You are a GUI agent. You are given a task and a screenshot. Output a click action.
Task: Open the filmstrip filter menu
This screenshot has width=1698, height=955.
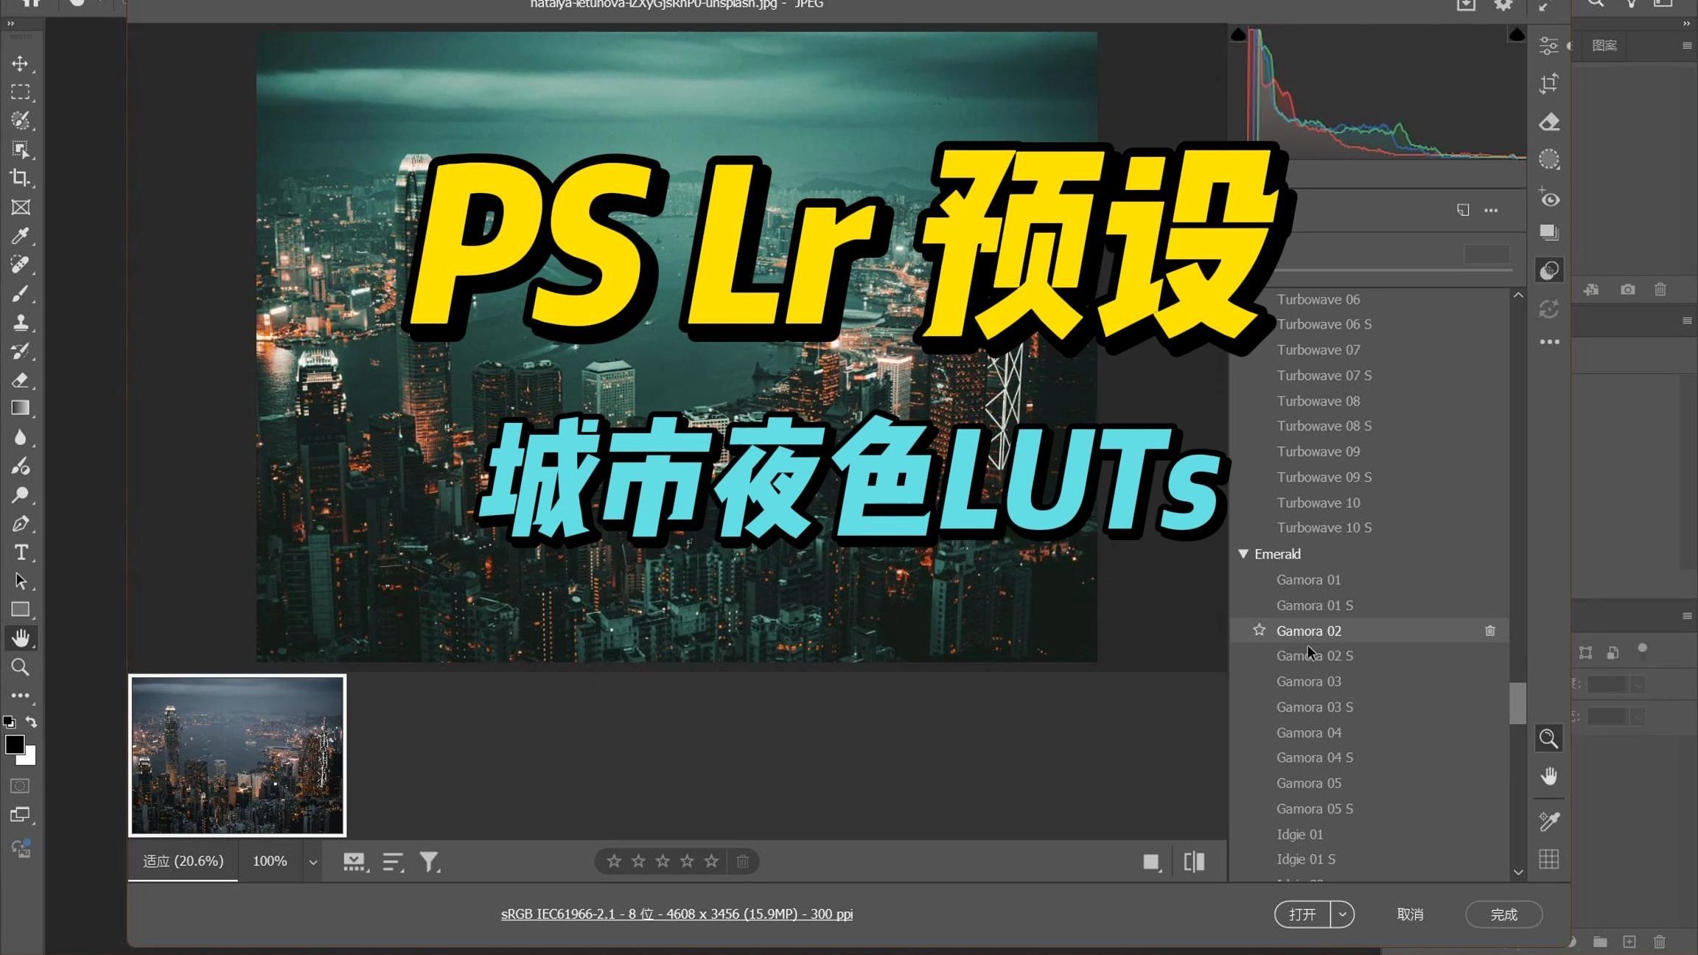(x=430, y=861)
